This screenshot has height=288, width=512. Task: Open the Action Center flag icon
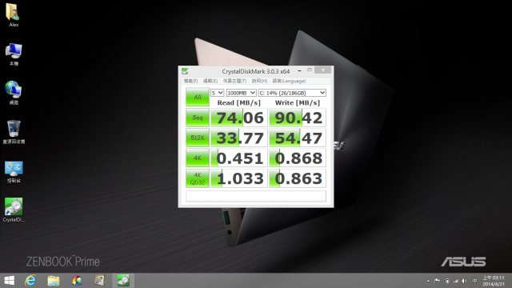(437, 281)
